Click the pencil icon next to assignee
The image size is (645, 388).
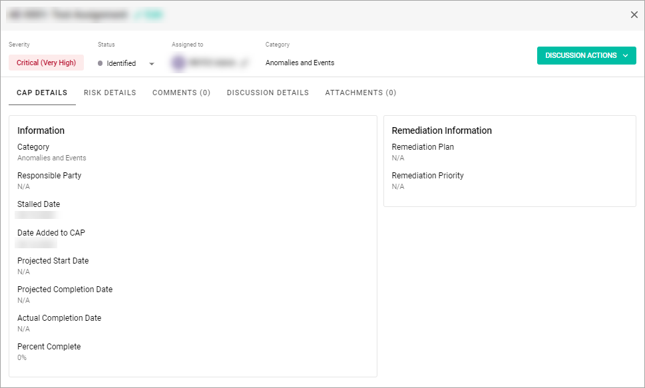point(244,63)
